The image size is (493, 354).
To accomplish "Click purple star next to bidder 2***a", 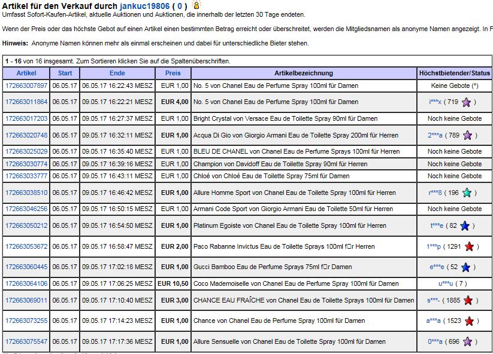I will (x=467, y=135).
